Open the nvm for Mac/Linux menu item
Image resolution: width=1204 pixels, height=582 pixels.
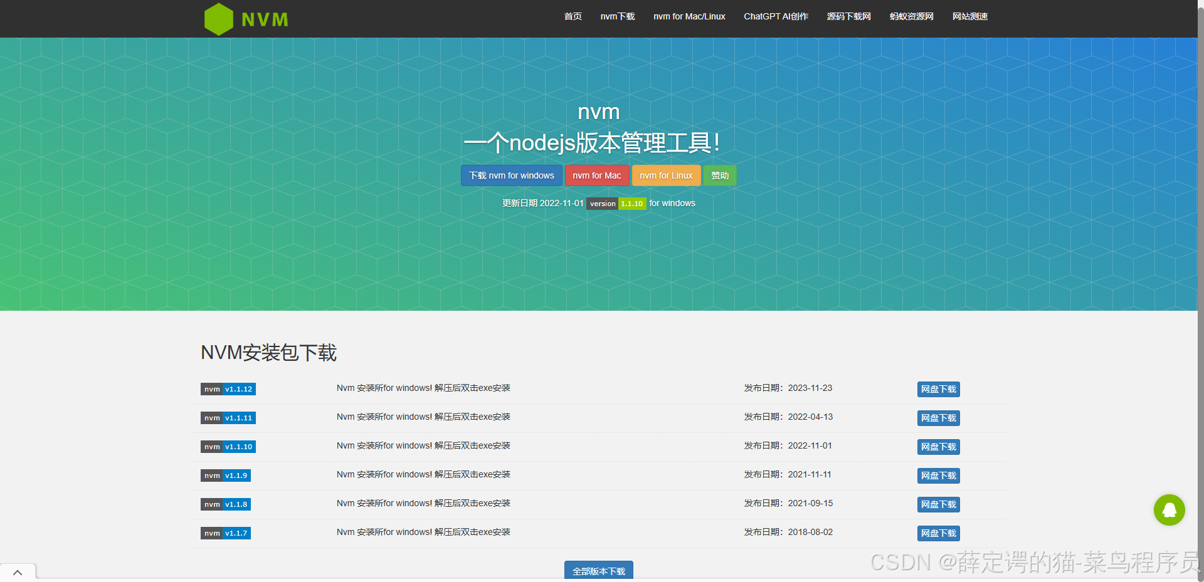point(689,17)
